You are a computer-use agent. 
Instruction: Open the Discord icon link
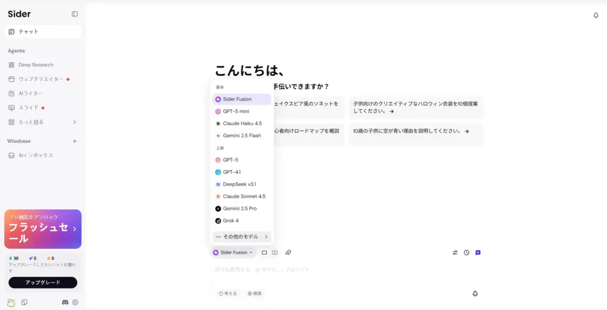[x=65, y=302]
